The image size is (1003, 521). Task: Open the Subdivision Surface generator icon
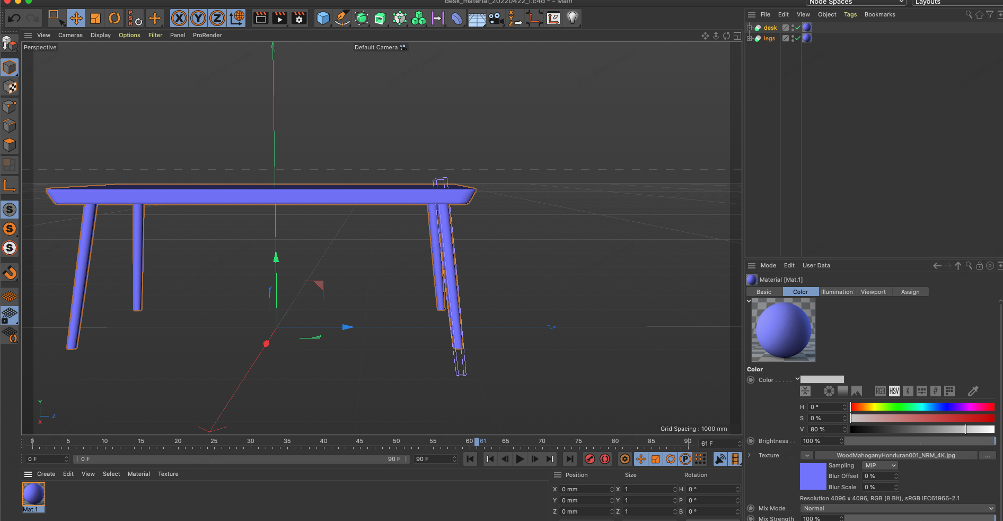click(362, 19)
